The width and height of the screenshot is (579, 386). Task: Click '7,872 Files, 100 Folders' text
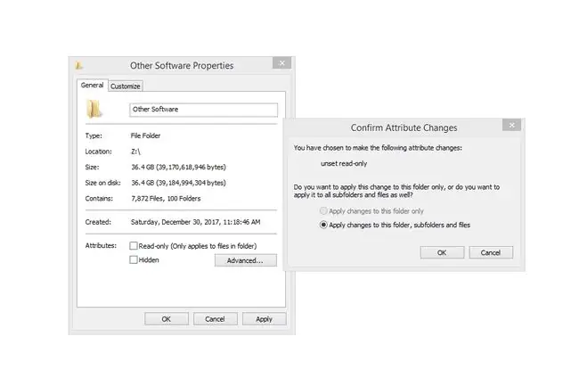pos(166,199)
